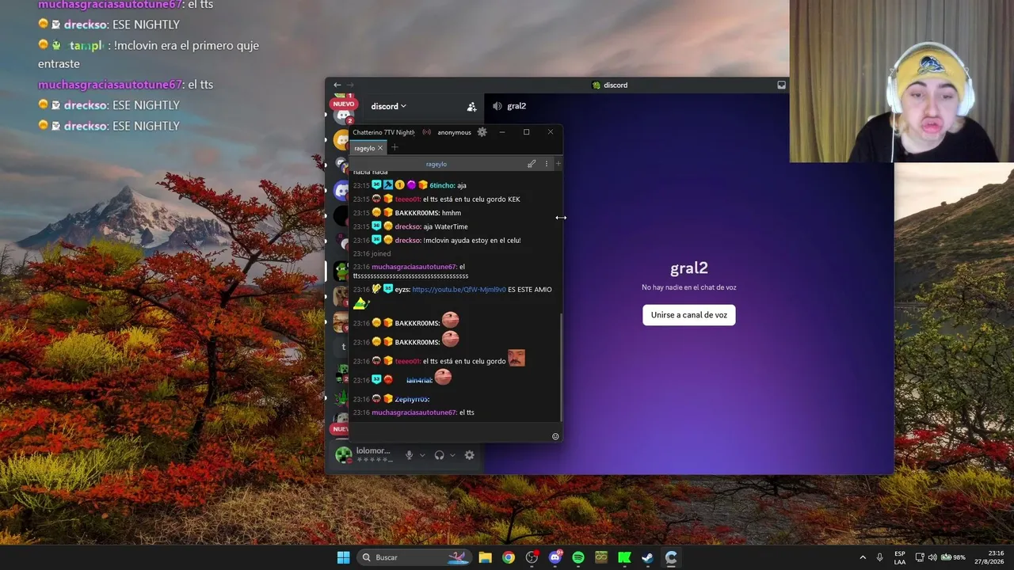
Task: Open Discord from the taskbar
Action: coord(555,557)
